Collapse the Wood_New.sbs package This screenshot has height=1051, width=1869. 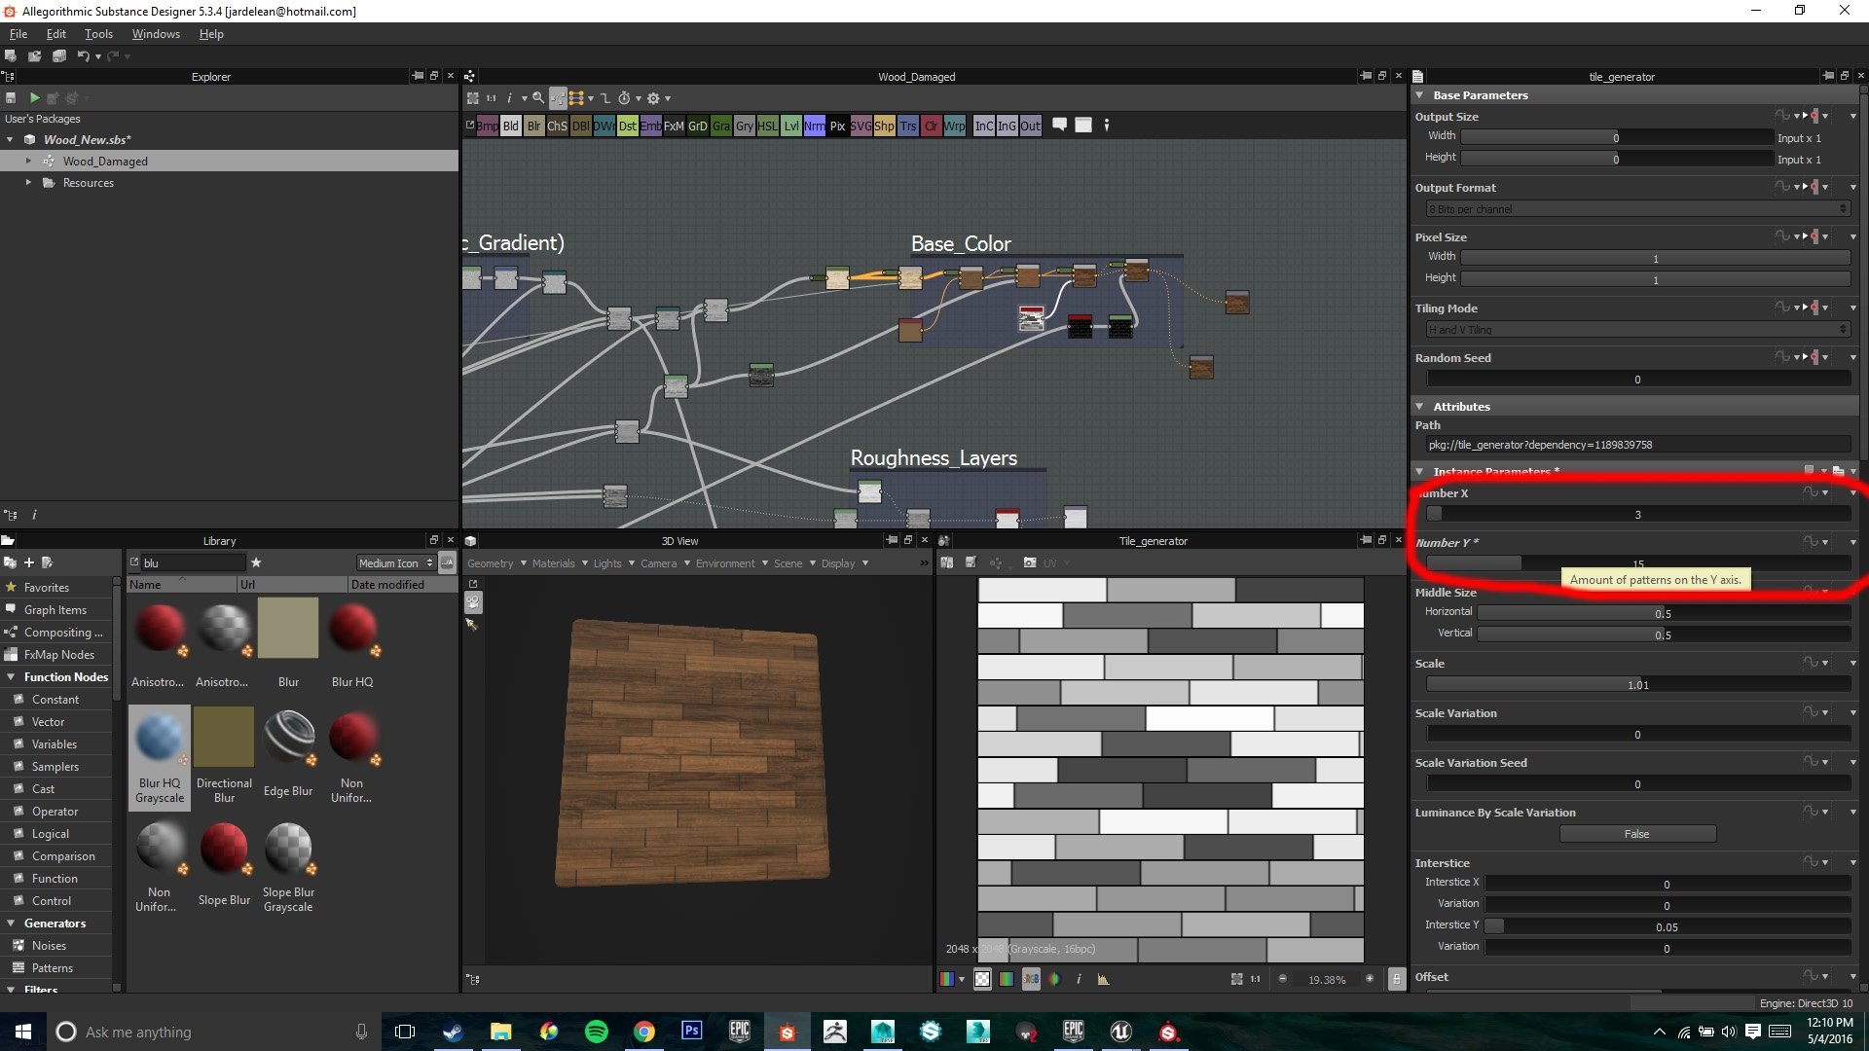11,140
